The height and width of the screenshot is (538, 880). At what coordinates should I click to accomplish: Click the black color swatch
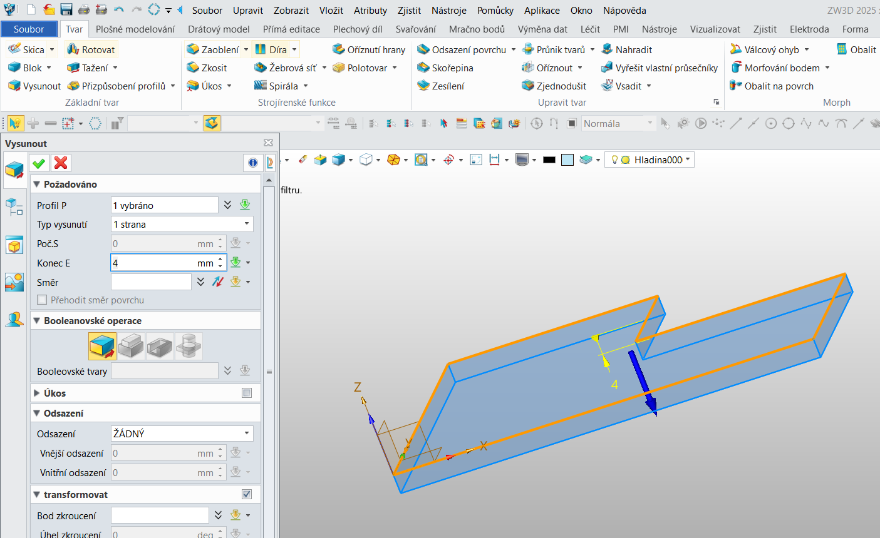(x=549, y=160)
